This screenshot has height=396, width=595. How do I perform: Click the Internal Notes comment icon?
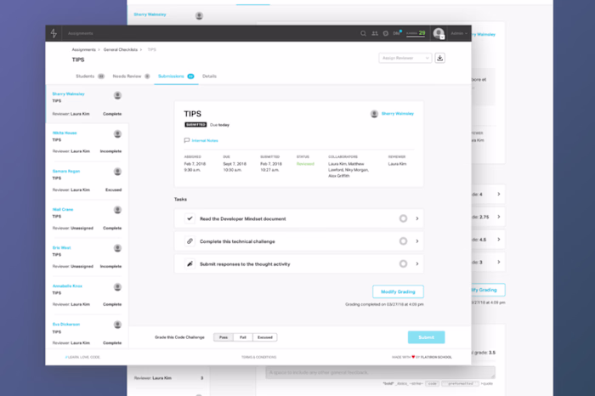187,140
